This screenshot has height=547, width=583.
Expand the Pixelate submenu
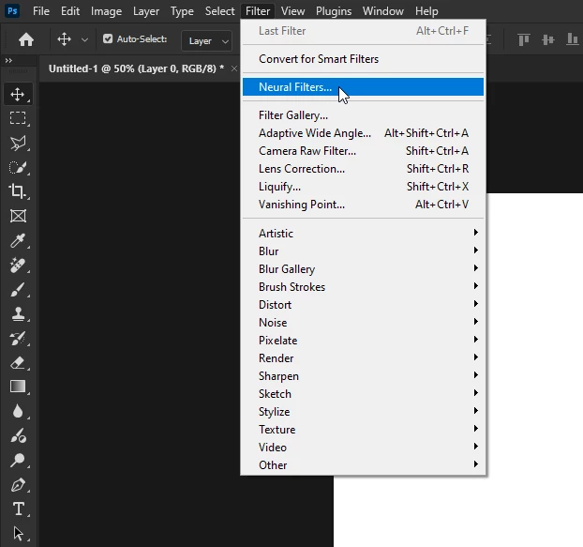point(363,341)
